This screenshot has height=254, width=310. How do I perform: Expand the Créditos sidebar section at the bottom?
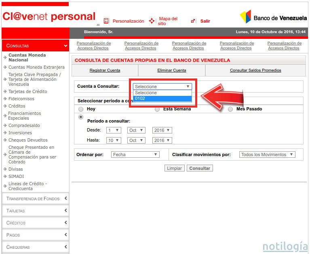[36, 223]
